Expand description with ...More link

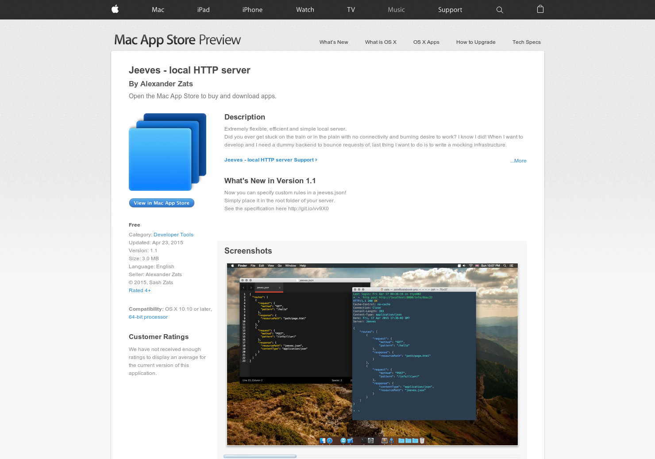pyautogui.click(x=518, y=161)
